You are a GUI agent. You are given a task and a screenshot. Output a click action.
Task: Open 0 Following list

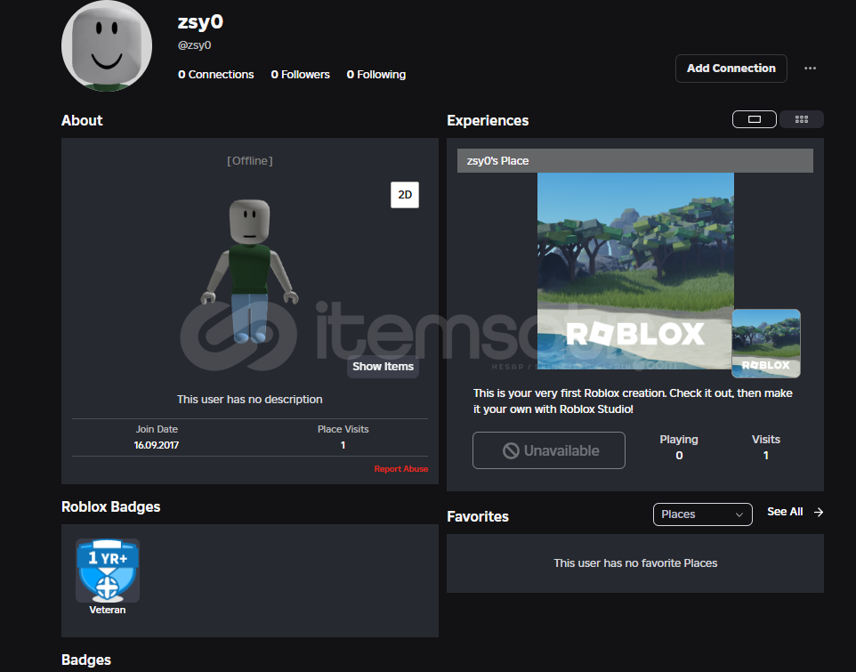[x=376, y=75]
